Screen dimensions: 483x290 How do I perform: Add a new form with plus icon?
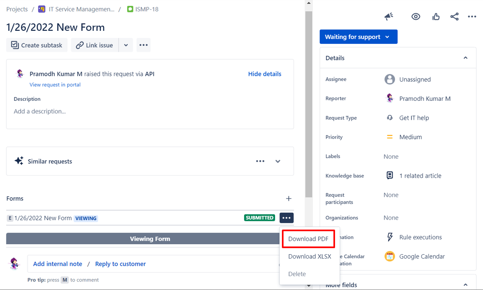[x=289, y=198]
